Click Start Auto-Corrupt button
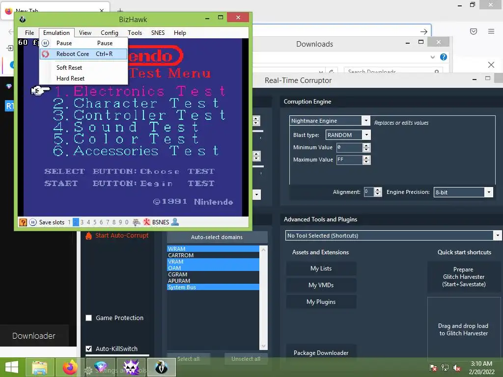 pyautogui.click(x=117, y=236)
